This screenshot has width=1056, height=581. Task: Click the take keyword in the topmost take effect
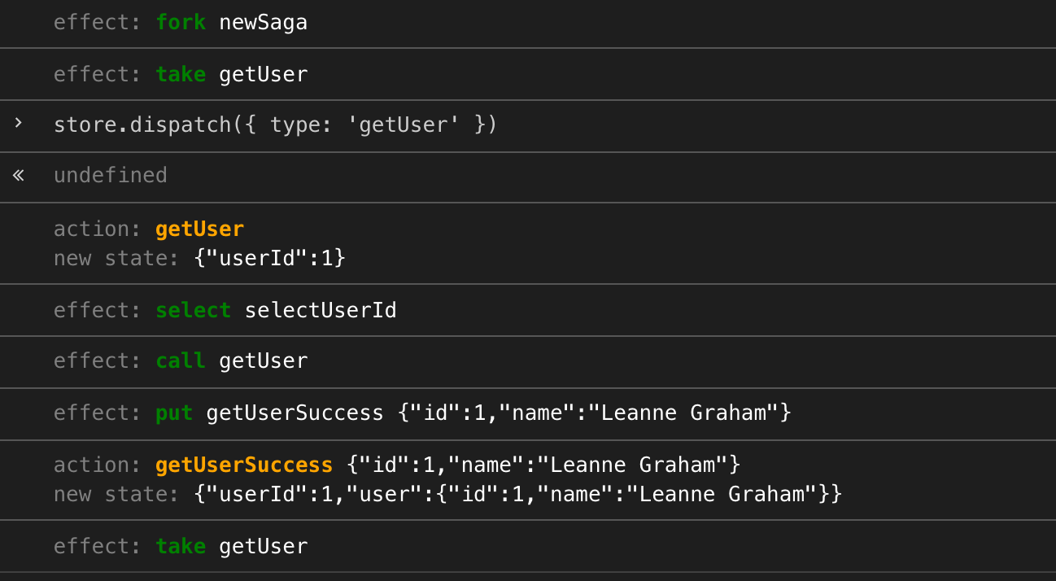[181, 74]
